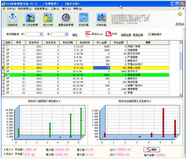Toggle selection box for row 4 产品销售

(8, 57)
